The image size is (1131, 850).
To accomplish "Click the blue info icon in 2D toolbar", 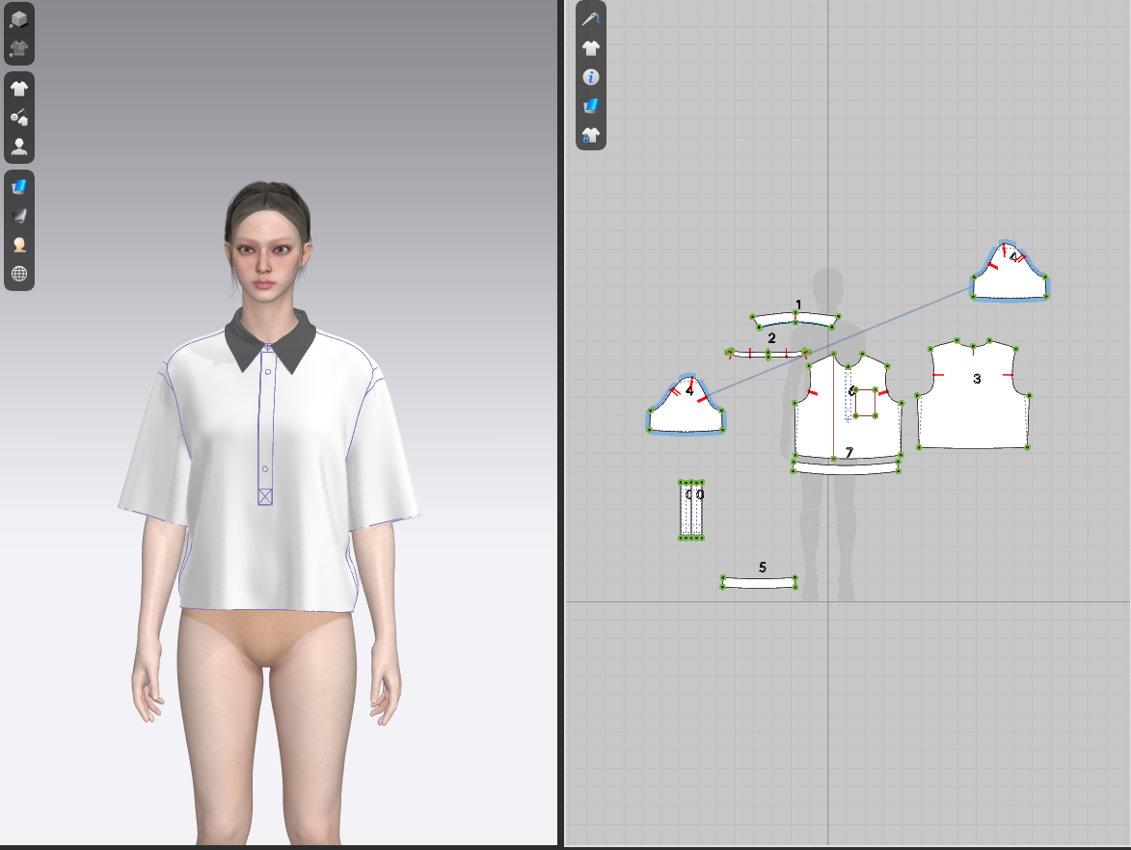I will pos(591,77).
